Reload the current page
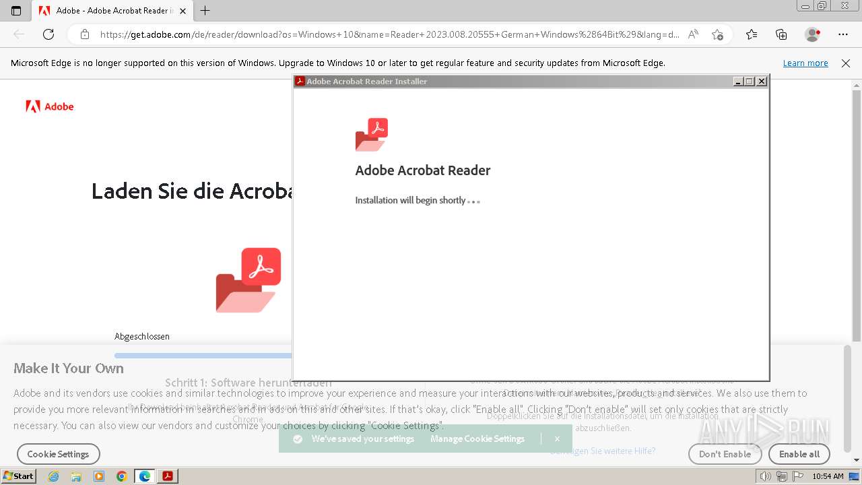This screenshot has width=862, height=485. [48, 34]
